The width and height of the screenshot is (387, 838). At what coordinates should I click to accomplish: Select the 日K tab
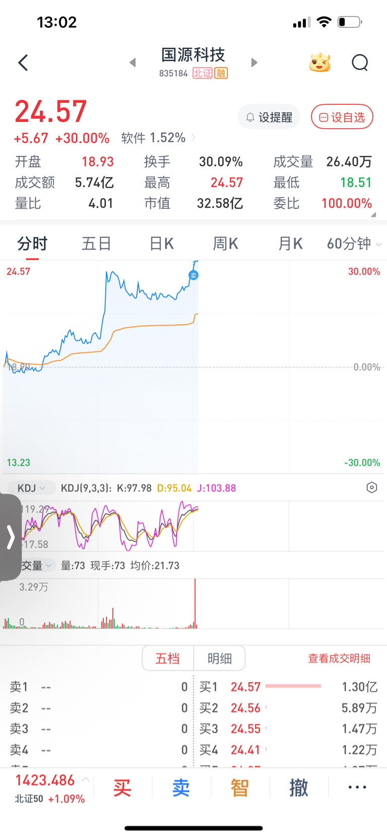[x=162, y=244]
